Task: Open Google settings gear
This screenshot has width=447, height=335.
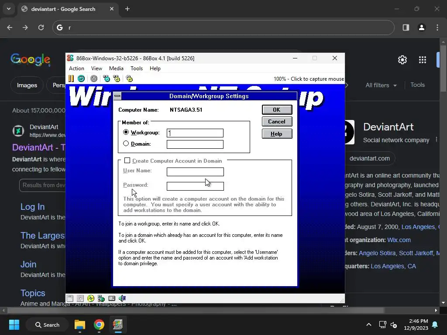Action: click(x=402, y=60)
